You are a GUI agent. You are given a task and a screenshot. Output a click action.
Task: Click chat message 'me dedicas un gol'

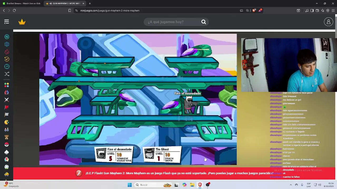point(292,100)
